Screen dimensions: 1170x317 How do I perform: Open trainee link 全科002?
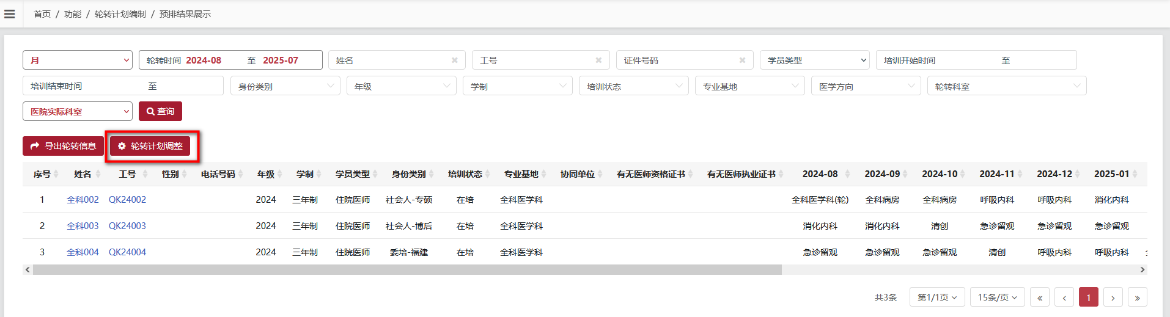click(83, 199)
